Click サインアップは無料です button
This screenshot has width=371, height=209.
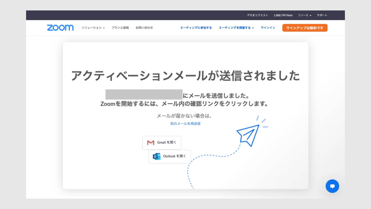pyautogui.click(x=305, y=28)
